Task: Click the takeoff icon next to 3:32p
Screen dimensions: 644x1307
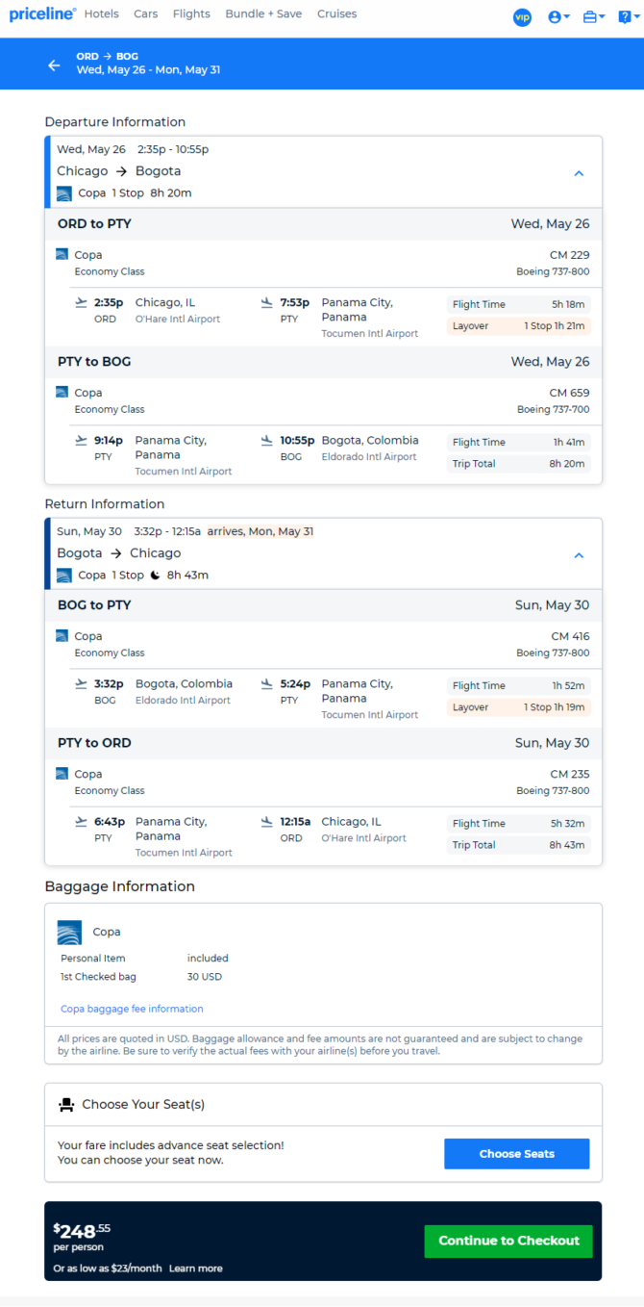Action: coord(81,684)
